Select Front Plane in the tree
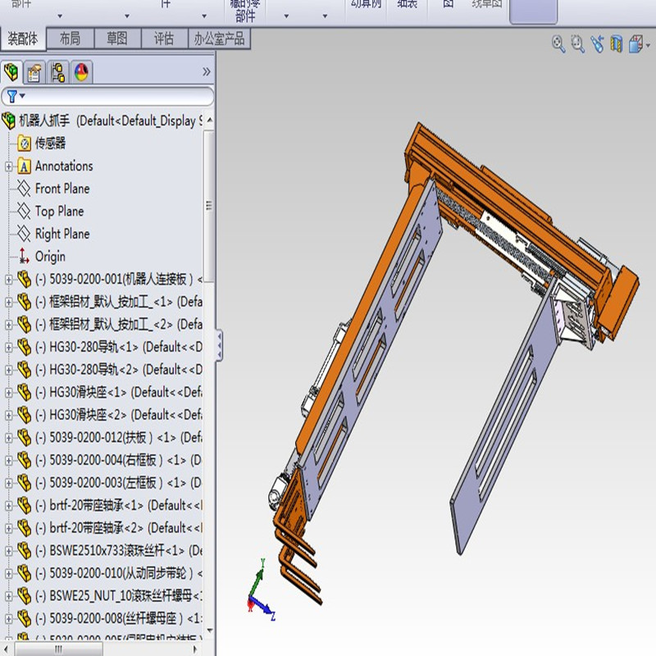 [62, 189]
